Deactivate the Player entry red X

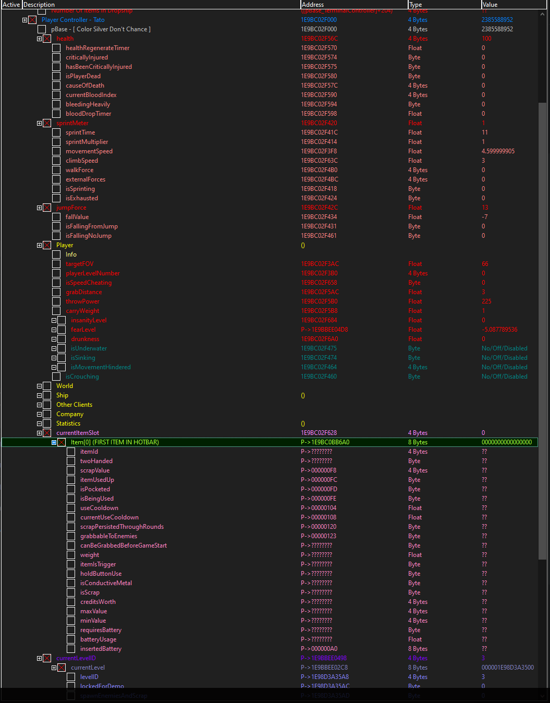[47, 245]
